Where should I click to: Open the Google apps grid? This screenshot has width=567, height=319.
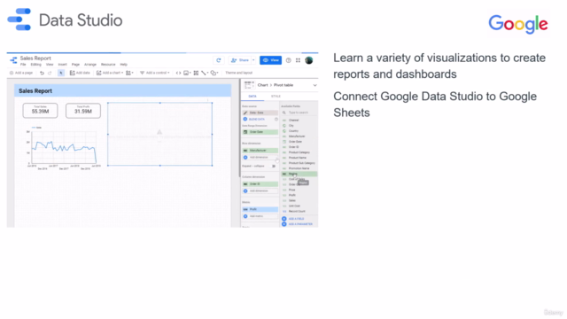[x=298, y=60]
